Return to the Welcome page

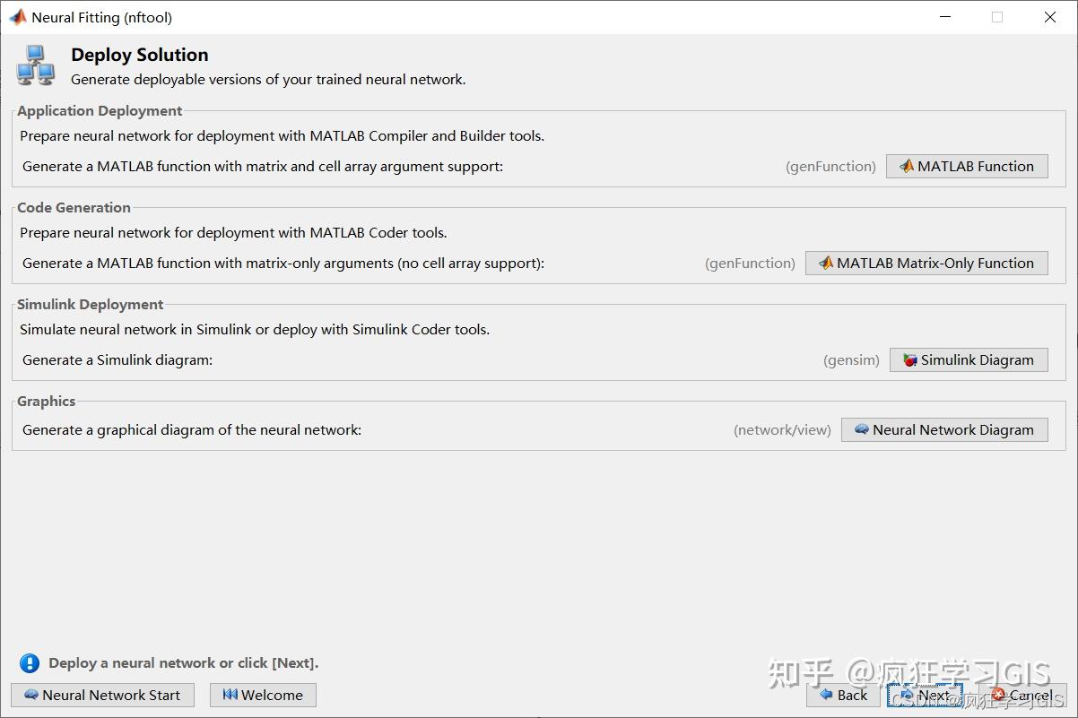[x=263, y=695]
